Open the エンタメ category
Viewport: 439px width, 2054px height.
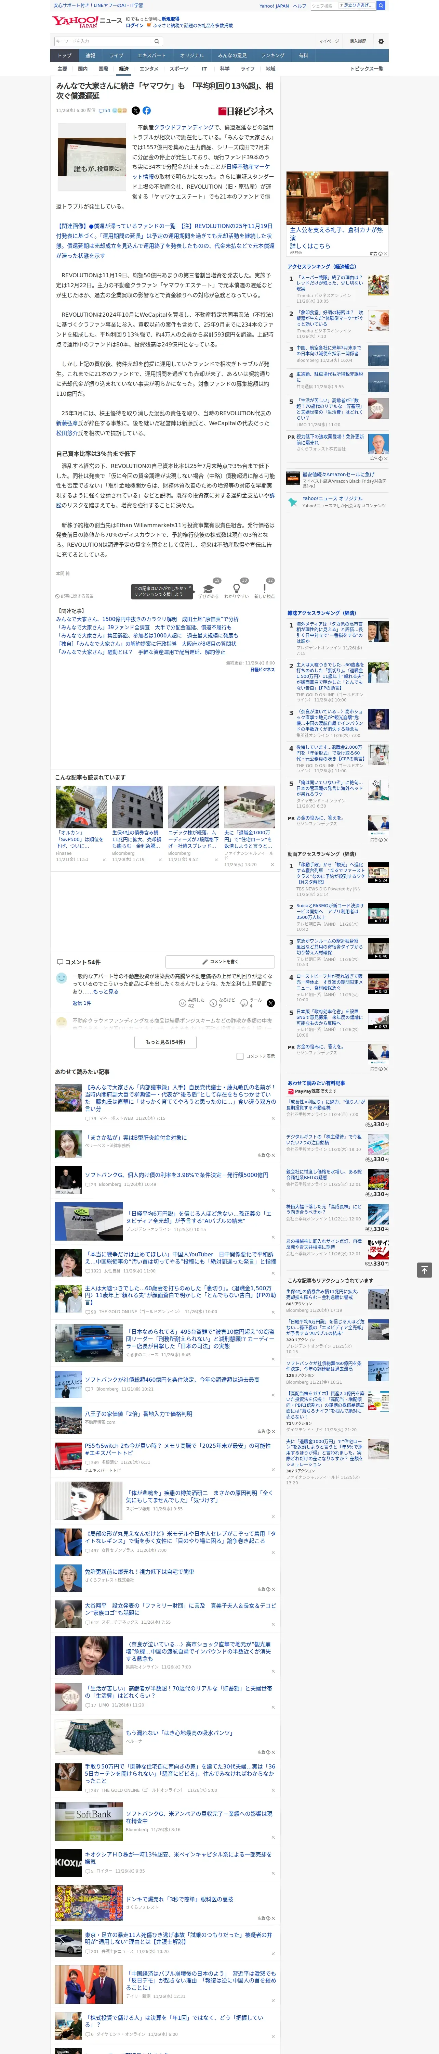coord(149,68)
